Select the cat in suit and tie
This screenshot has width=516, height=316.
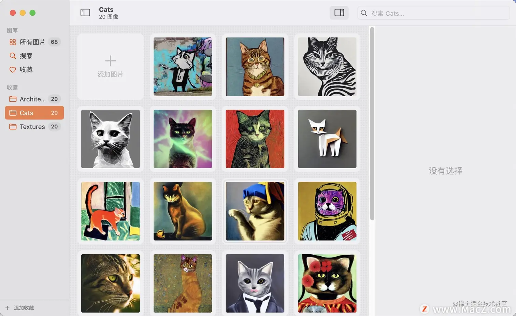(255, 283)
